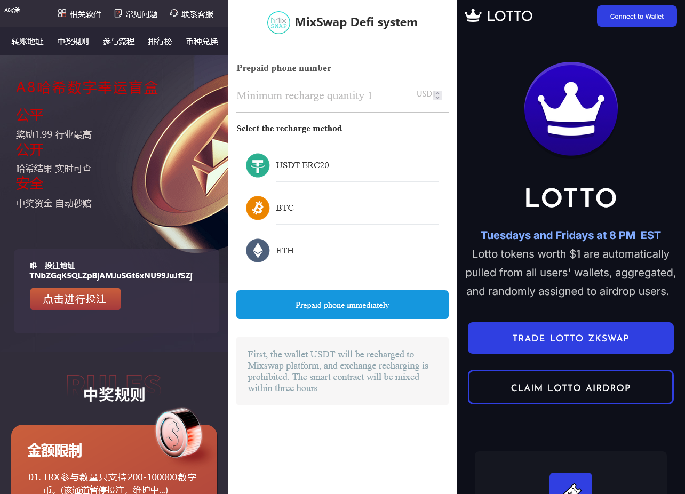685x494 pixels.
Task: Click the large purple crown coin
Action: point(571,109)
